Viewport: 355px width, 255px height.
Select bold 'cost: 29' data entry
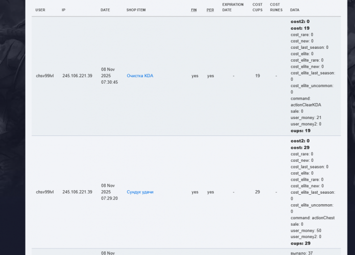pos(300,147)
